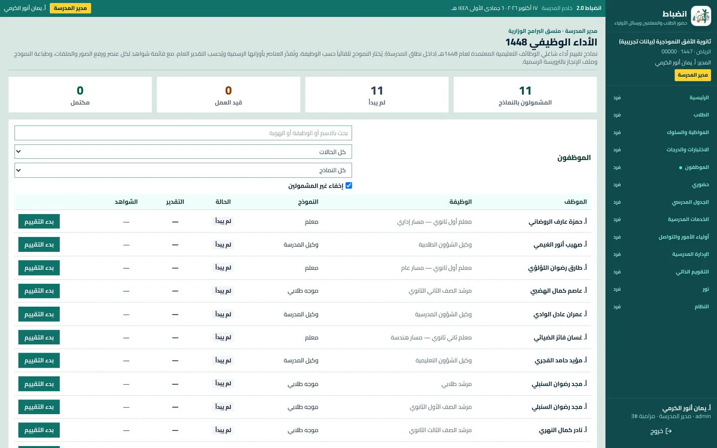Click the لم يبدأ stat card

(377, 95)
